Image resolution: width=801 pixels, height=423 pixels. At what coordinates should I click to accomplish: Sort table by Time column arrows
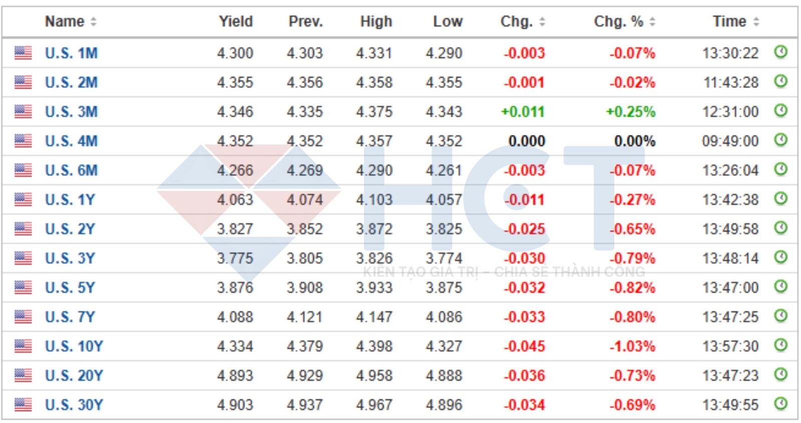[756, 21]
